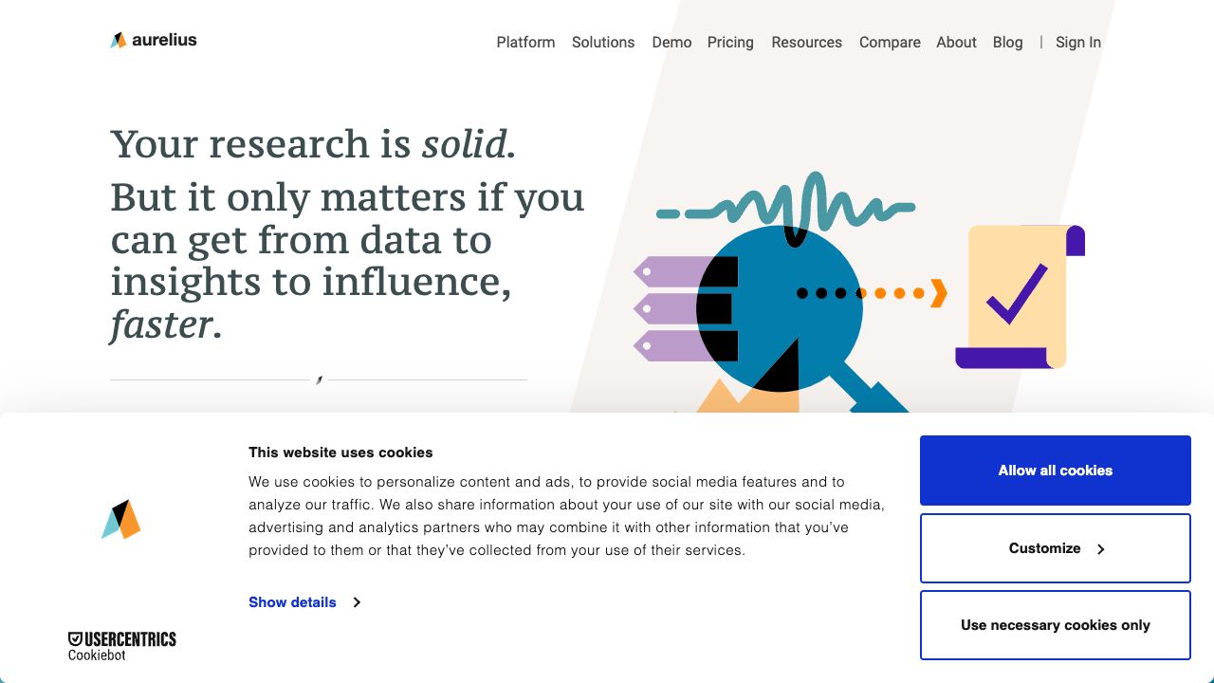Click the Aurelius logo in cookie banner
Image resolution: width=1214 pixels, height=683 pixels.
121,520
